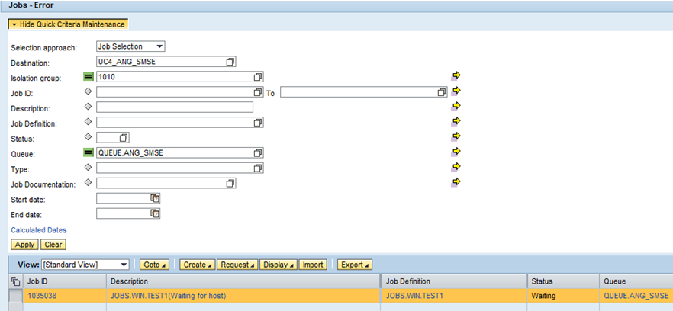This screenshot has width=673, height=311.
Task: Click the green equals operator next to Queue
Action: [x=89, y=152]
